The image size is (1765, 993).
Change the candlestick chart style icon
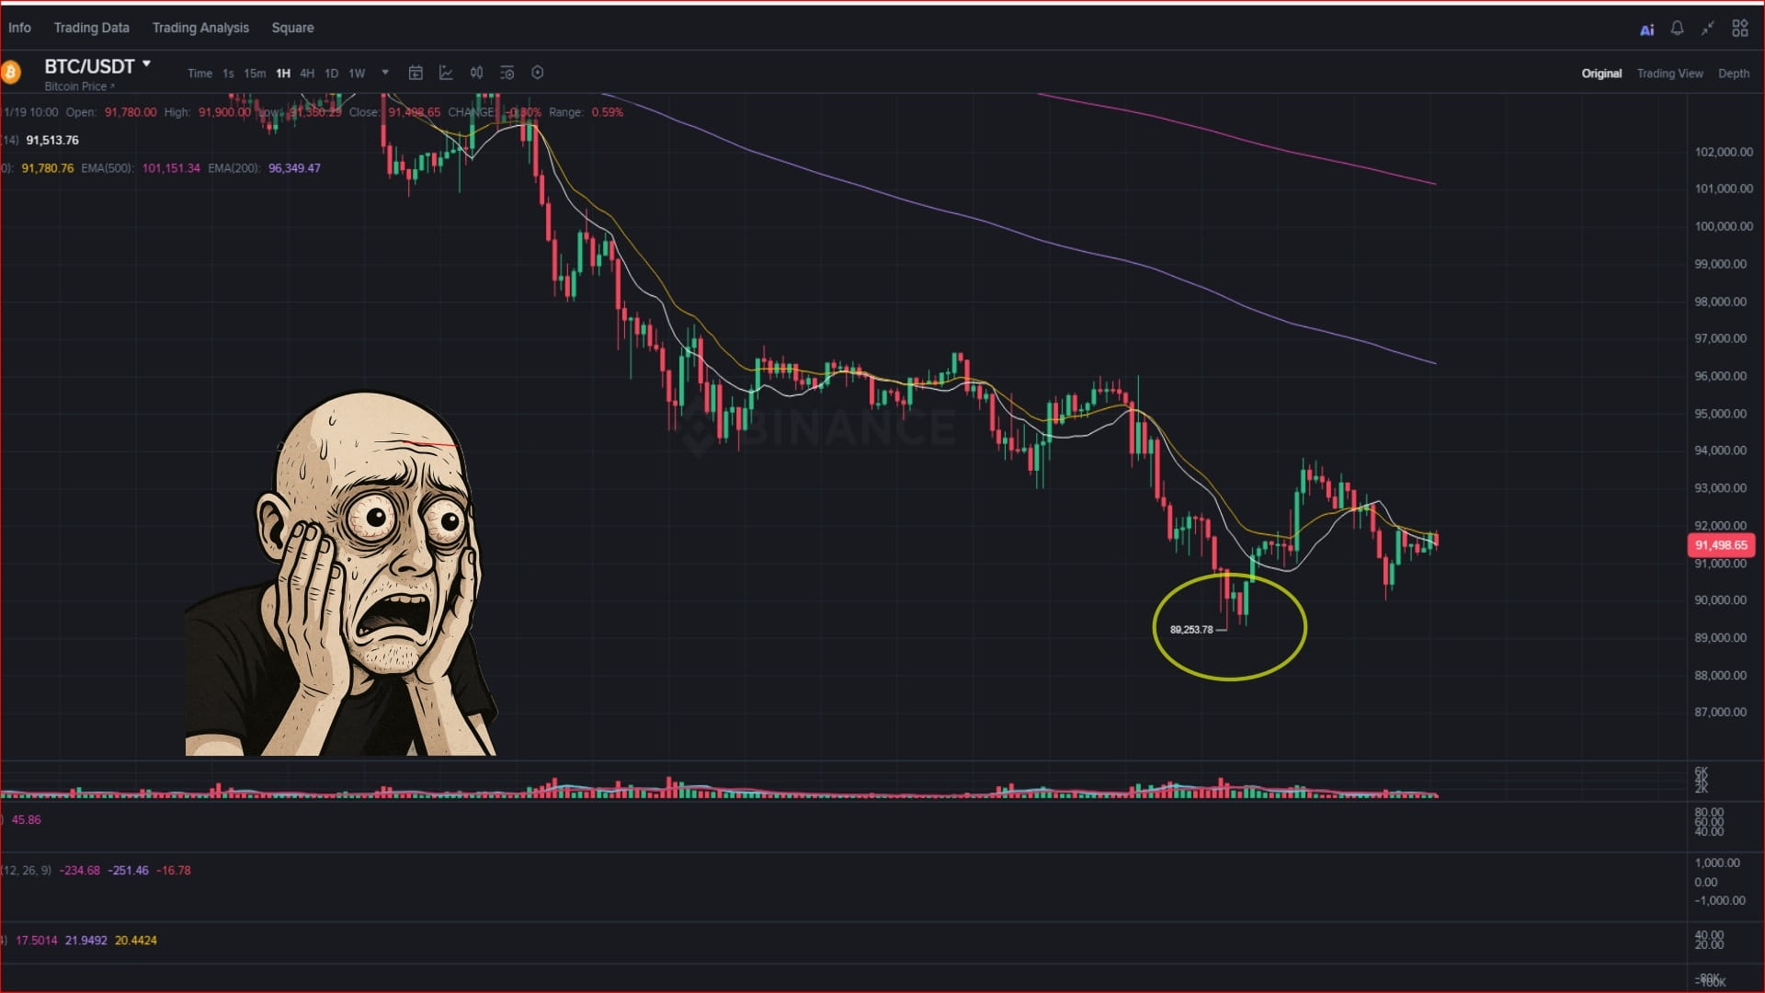coord(476,73)
